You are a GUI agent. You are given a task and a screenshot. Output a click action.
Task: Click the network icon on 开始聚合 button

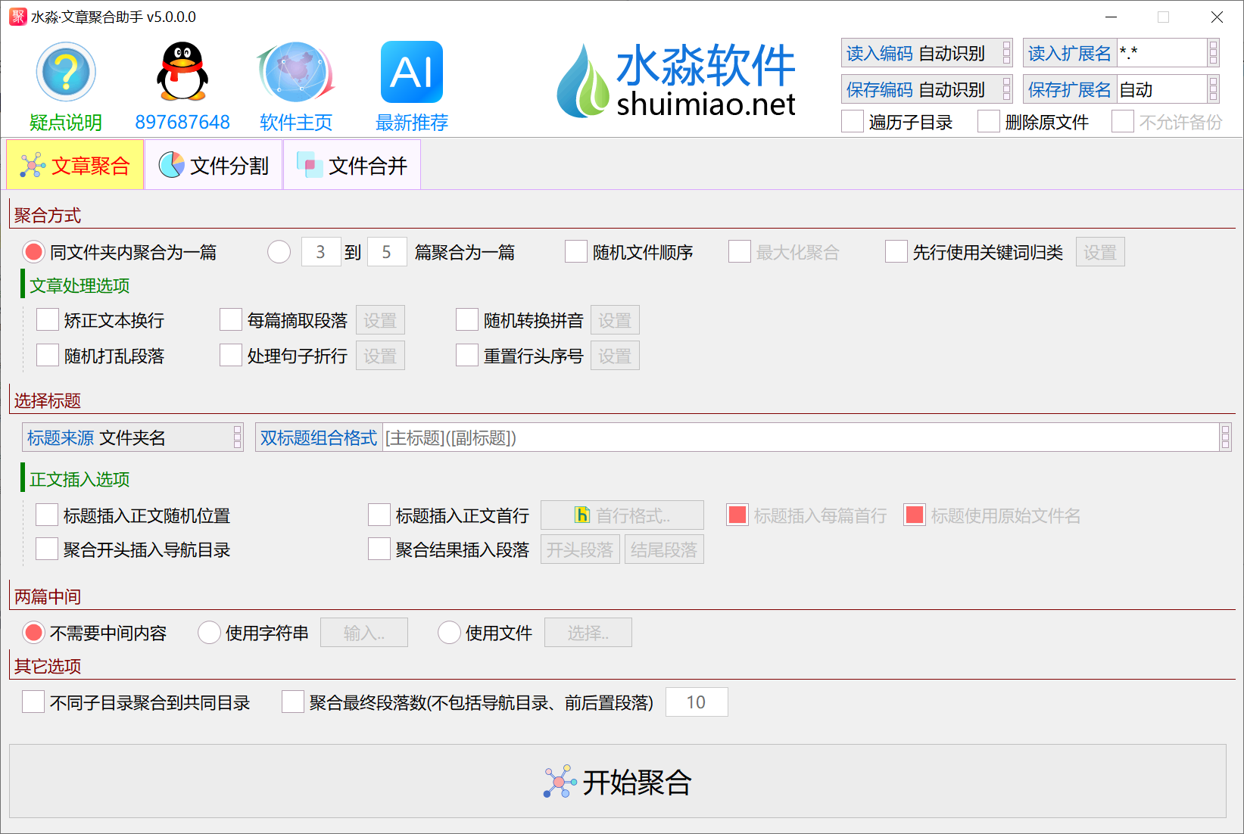coord(560,782)
